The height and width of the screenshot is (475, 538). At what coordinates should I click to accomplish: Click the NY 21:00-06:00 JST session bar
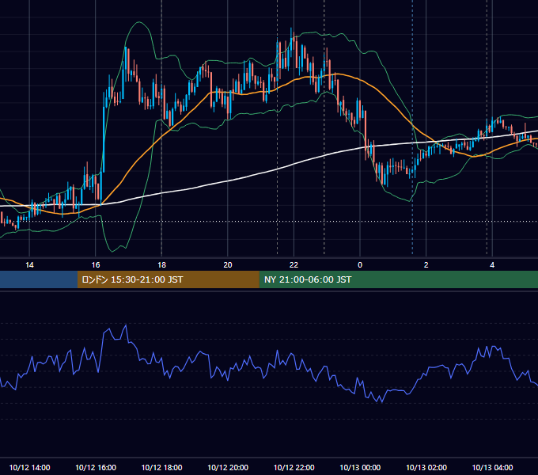click(x=398, y=279)
